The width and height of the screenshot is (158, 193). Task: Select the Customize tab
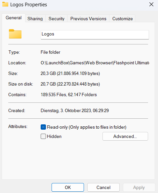[x=122, y=19]
